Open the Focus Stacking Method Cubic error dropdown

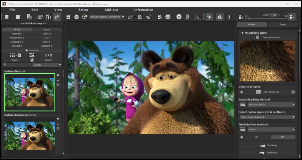coord(271,104)
